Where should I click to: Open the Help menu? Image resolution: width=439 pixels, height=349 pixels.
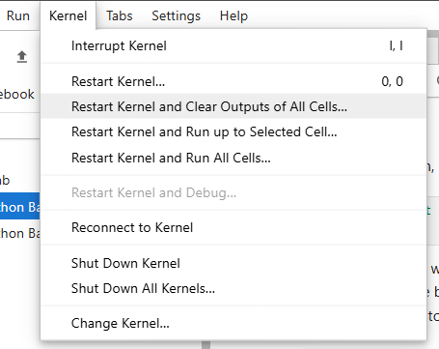click(233, 15)
